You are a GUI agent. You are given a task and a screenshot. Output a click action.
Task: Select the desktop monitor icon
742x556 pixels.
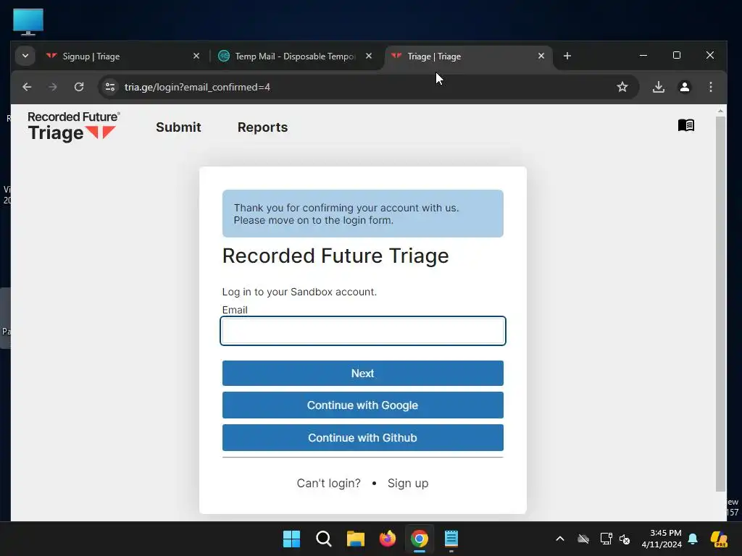tap(28, 22)
